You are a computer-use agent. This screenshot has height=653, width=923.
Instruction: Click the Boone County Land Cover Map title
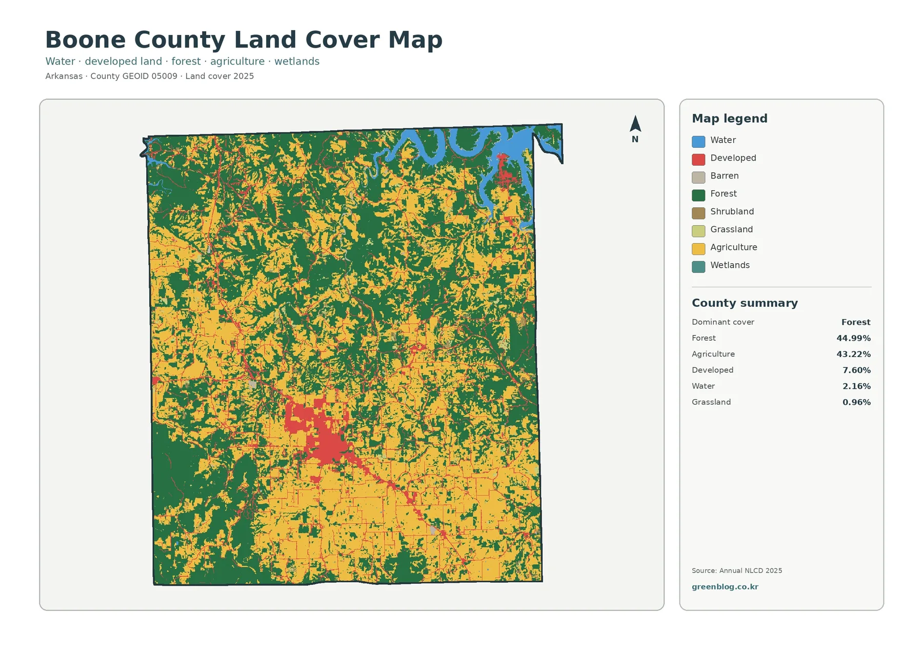pos(244,40)
